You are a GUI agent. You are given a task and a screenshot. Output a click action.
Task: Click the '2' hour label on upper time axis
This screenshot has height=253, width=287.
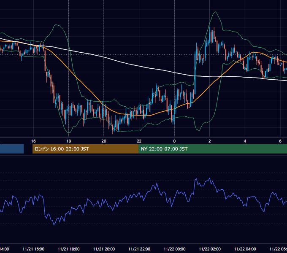(210, 141)
